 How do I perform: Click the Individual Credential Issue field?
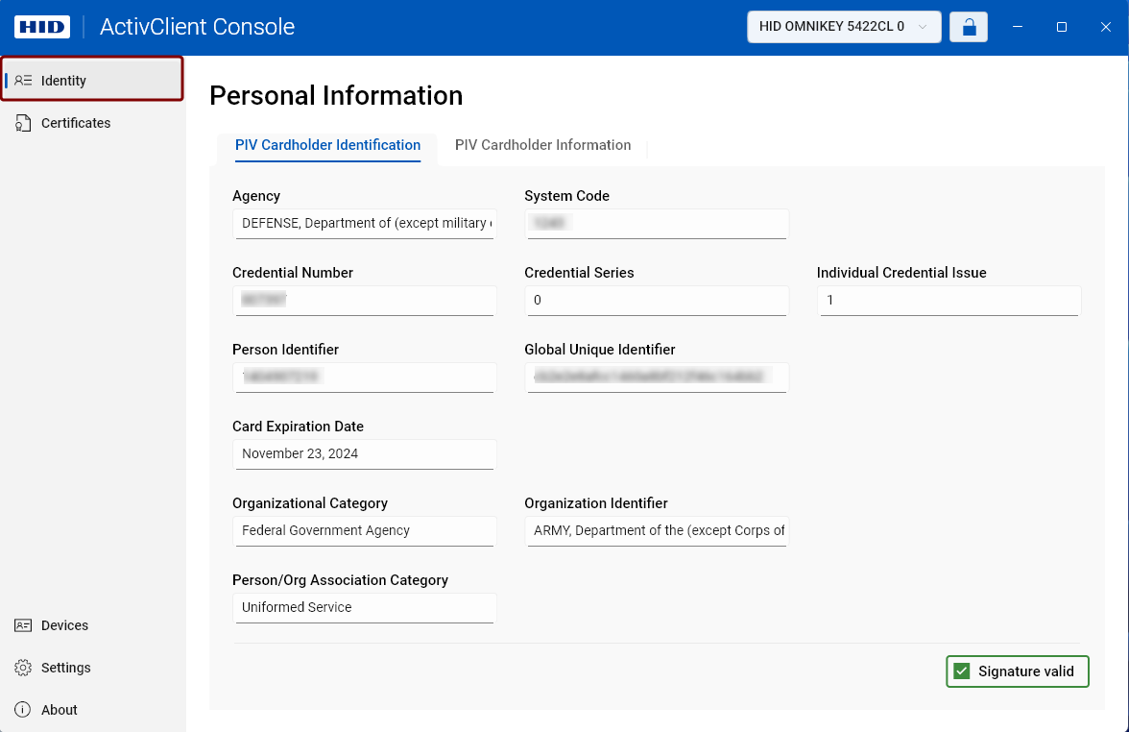(x=949, y=300)
